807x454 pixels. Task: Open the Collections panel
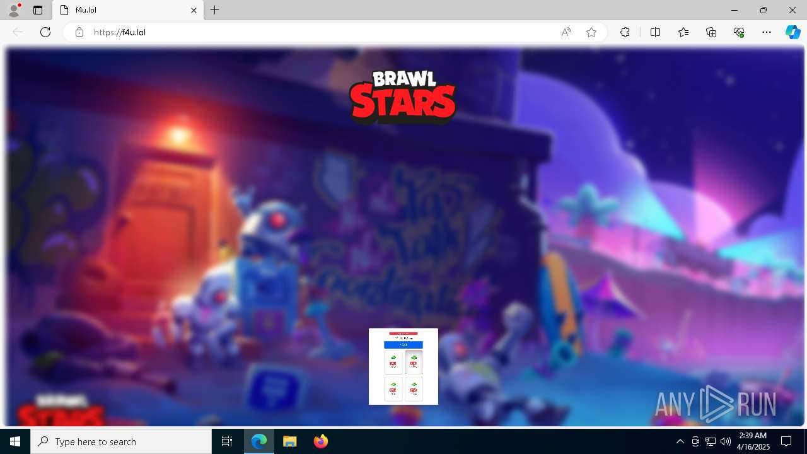coord(711,32)
